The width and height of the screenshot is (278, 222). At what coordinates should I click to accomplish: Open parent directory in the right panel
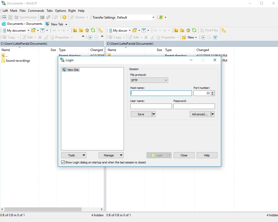(177, 30)
